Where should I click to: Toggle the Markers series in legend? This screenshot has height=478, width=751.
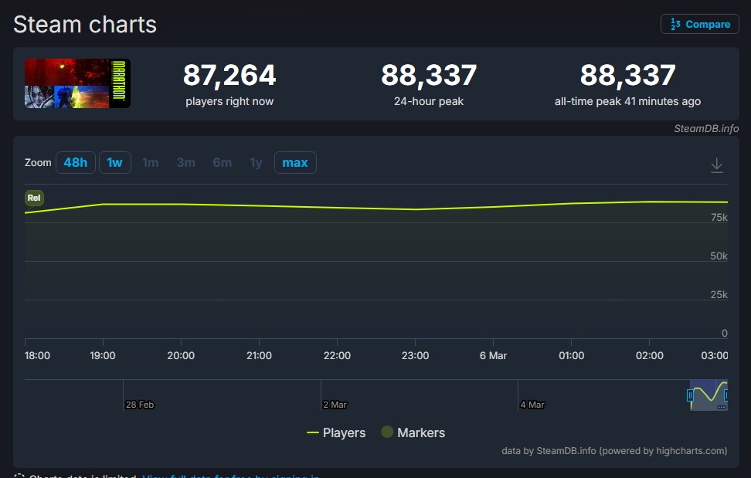pos(413,432)
